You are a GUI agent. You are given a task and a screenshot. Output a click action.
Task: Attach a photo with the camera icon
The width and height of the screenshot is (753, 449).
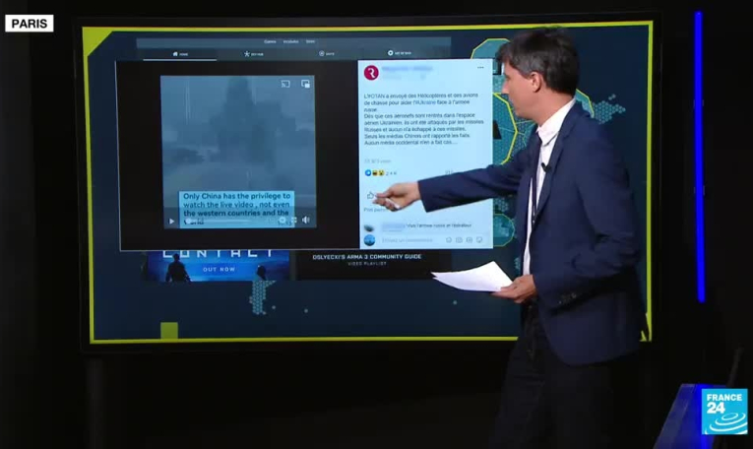point(459,240)
